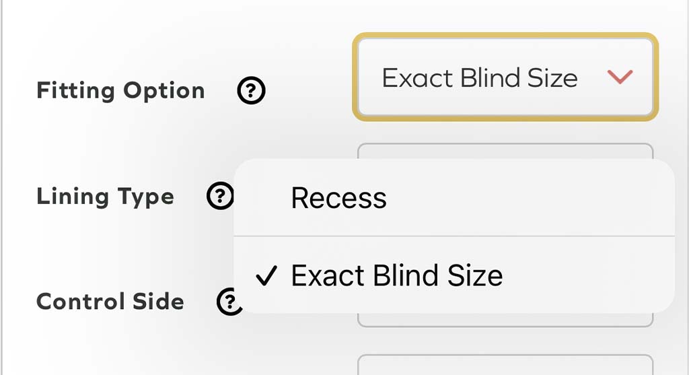Click the partially visible field at the bottom
Image resolution: width=689 pixels, height=375 pixels.
click(505, 366)
